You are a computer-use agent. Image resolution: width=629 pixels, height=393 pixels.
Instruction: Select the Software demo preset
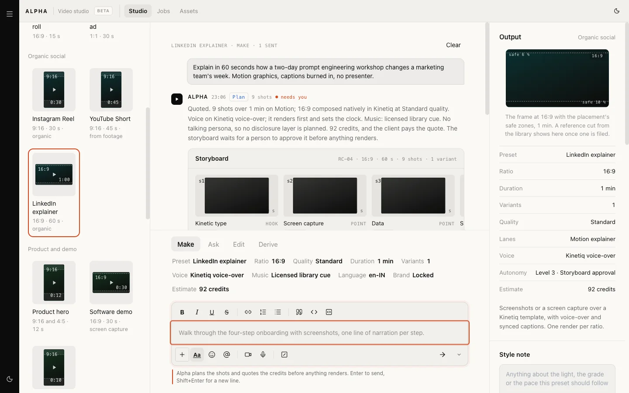[x=111, y=297]
